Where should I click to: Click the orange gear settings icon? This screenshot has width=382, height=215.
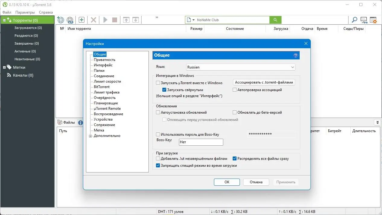click(373, 20)
